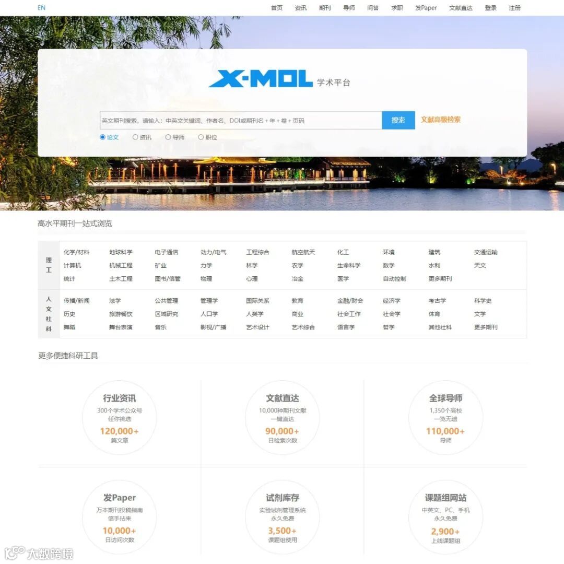This screenshot has height=564, width=564.
Task: Open 化学/材料 journal category
Action: [76, 252]
